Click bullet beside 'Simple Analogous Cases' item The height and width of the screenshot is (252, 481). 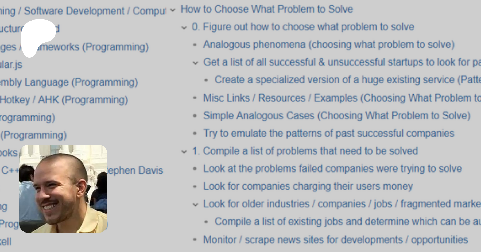click(195, 116)
